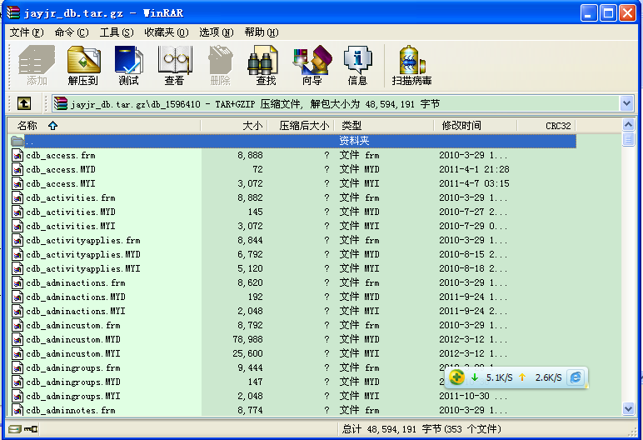Click the file list scrollbar up arrow
The width and height of the screenshot is (643, 440).
click(x=628, y=124)
